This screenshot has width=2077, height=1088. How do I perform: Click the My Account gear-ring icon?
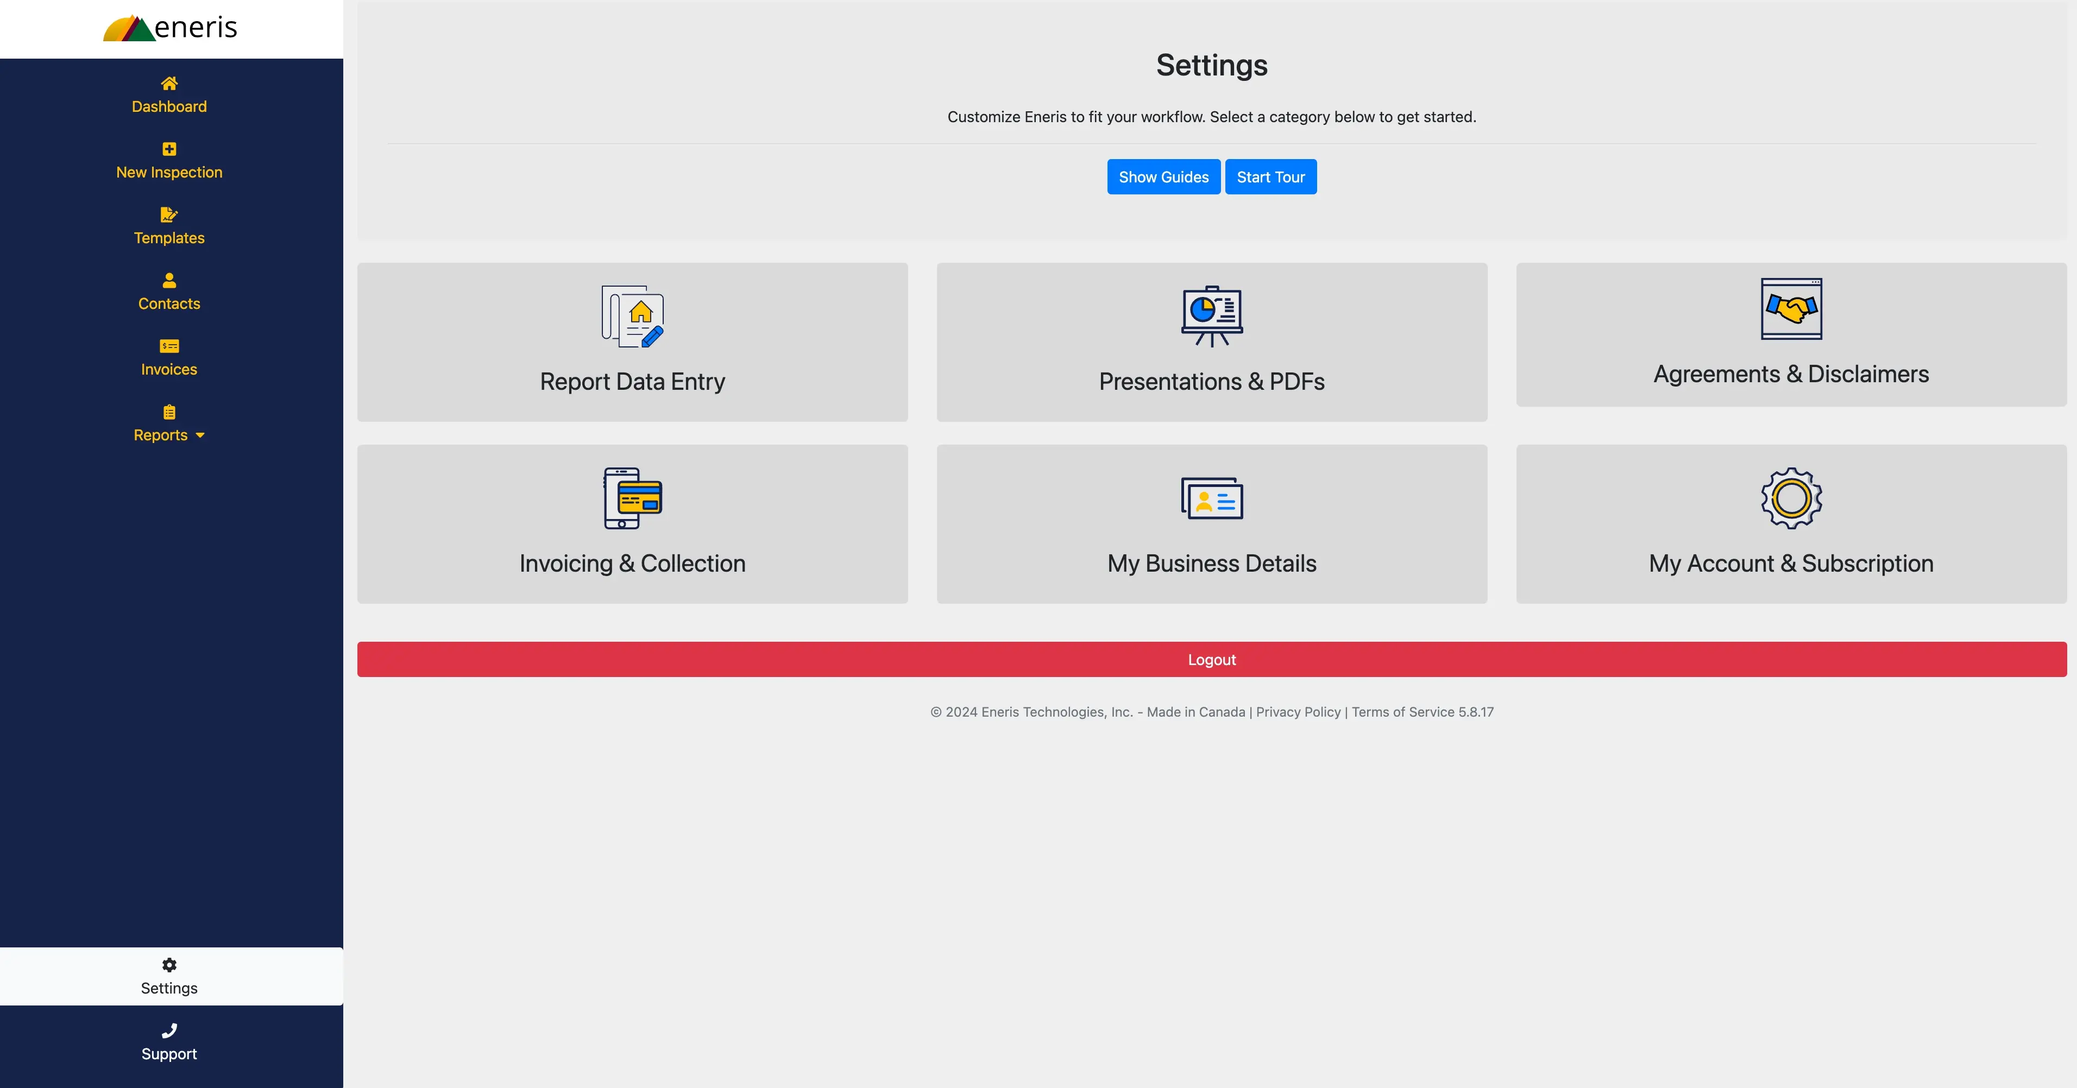(x=1791, y=498)
